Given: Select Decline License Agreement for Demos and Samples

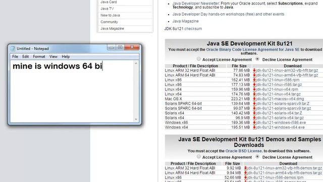Looking at the screenshot, I should [x=257, y=157].
